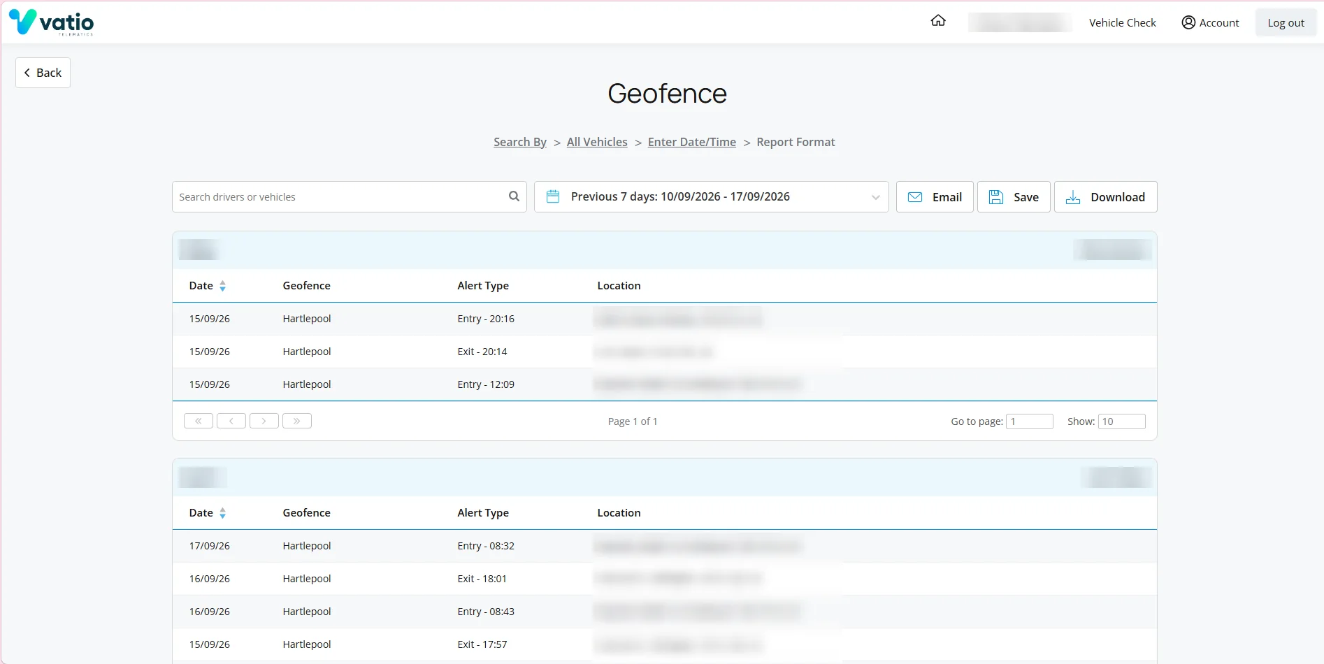Go to last page of first table
This screenshot has width=1324, height=664.
coord(297,421)
